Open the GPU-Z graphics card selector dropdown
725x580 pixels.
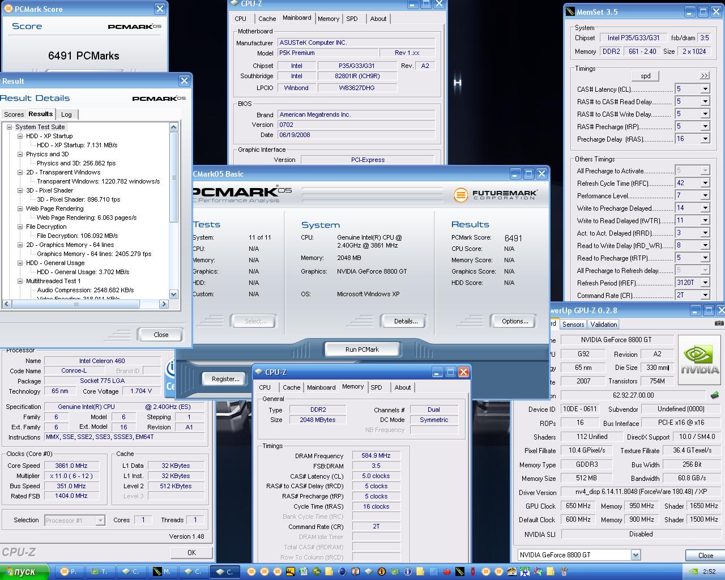636,555
